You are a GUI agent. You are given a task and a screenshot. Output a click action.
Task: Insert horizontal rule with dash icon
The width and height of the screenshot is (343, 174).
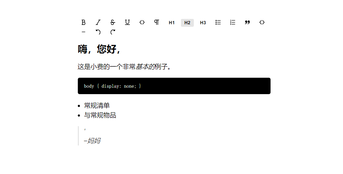point(84,32)
